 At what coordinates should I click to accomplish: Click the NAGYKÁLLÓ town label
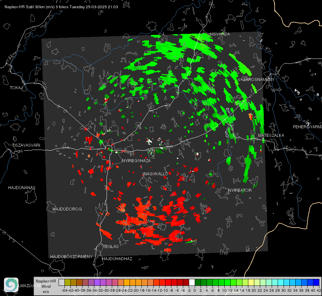coord(156,174)
